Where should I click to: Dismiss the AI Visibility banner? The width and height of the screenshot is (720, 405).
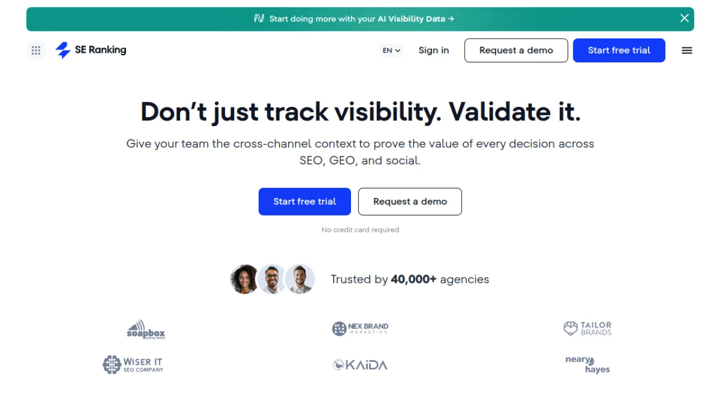pos(685,18)
